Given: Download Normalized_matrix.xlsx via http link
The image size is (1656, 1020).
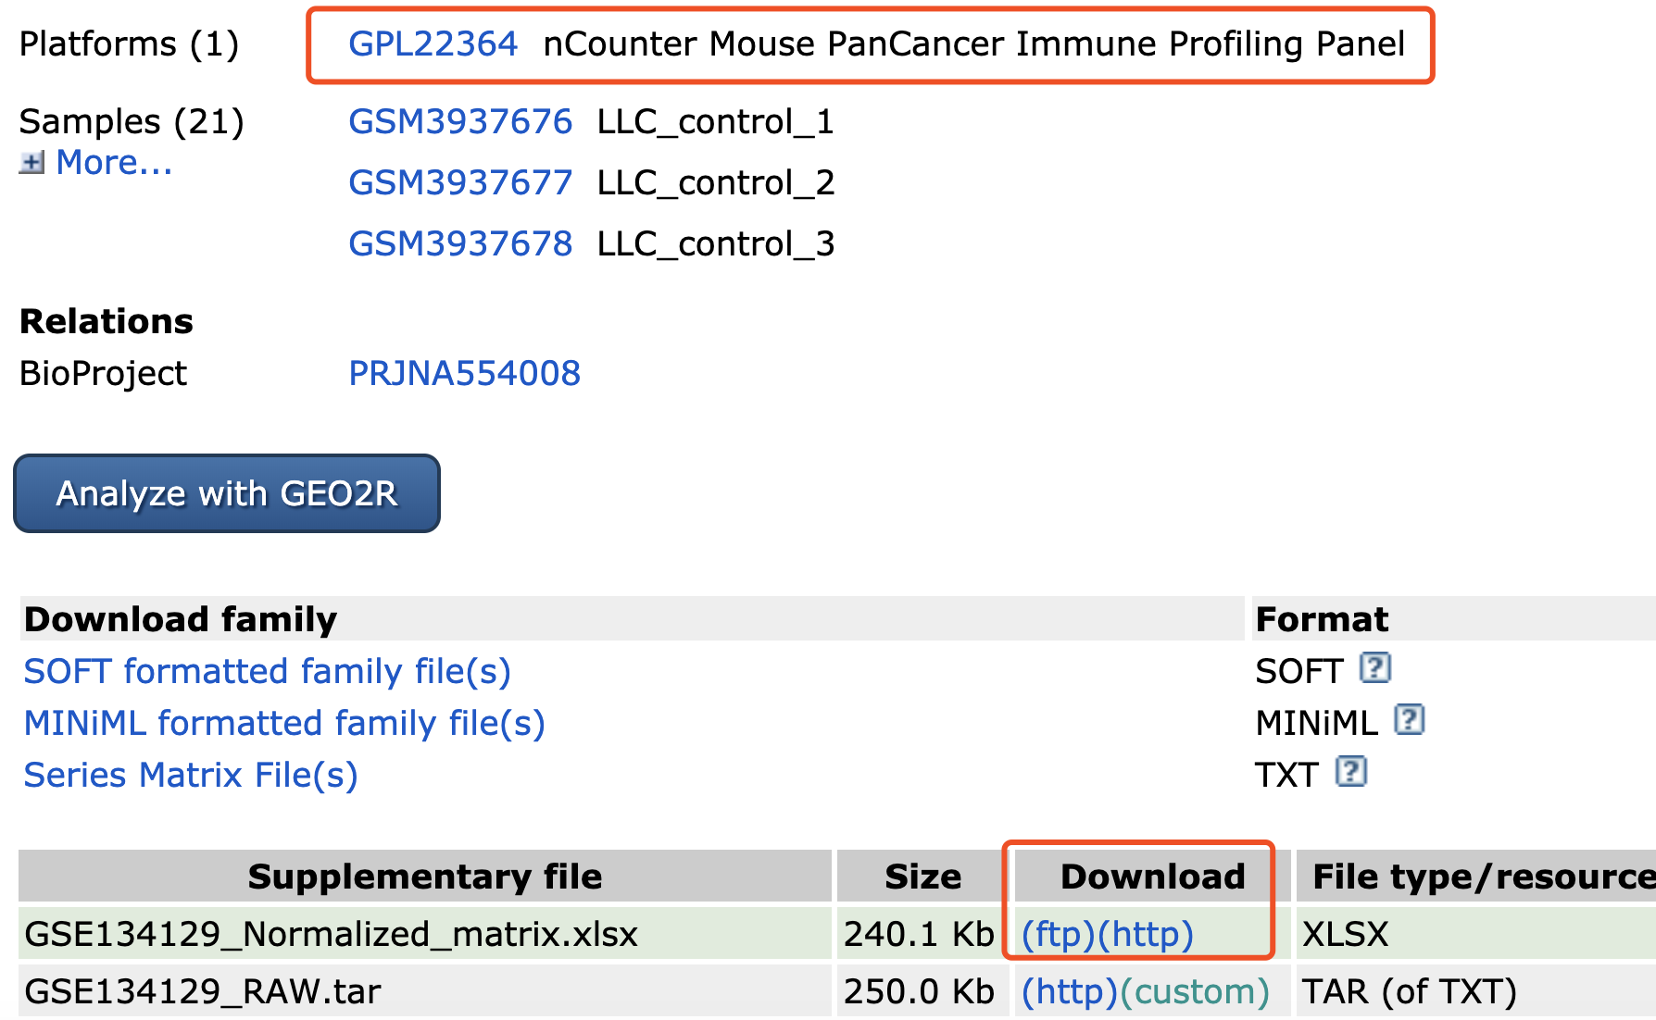Looking at the screenshot, I should (1146, 934).
